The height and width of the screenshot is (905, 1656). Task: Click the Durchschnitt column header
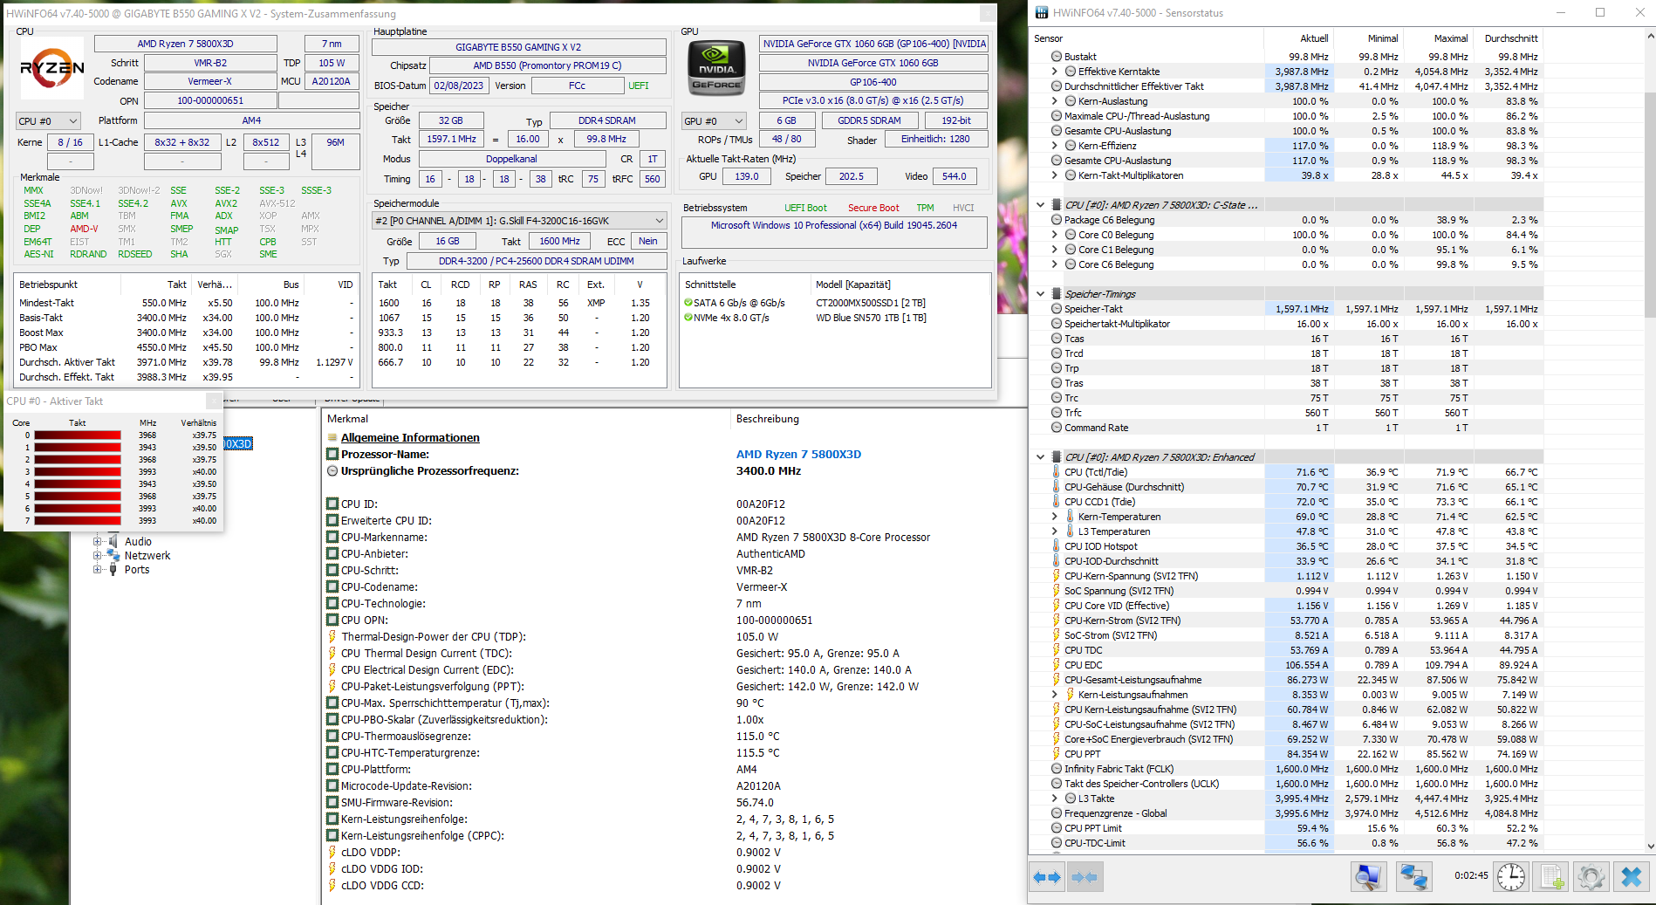click(x=1508, y=38)
